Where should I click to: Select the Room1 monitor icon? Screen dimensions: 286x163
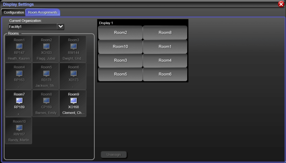point(19,46)
